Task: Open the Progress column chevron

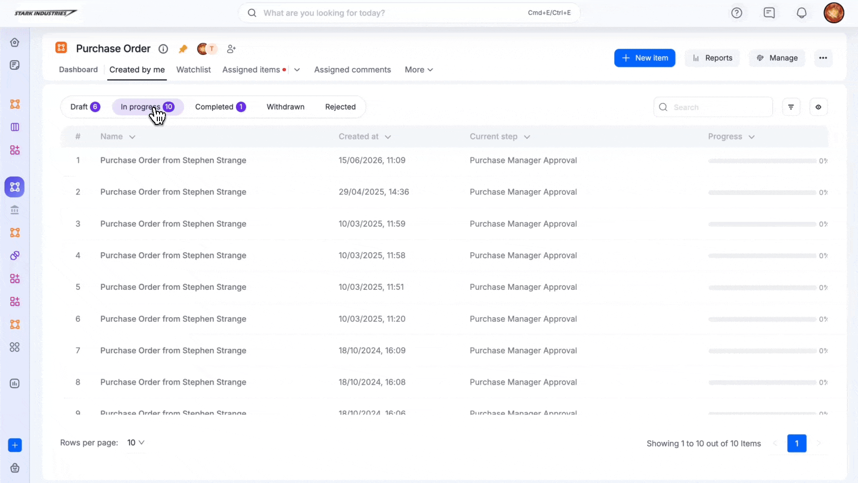Action: click(752, 137)
